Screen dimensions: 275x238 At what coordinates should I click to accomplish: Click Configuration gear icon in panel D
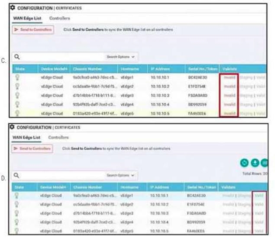point(12,127)
